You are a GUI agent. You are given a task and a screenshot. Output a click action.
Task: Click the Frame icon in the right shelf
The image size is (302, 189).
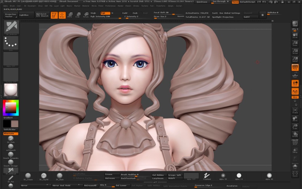pyautogui.click(x=295, y=110)
